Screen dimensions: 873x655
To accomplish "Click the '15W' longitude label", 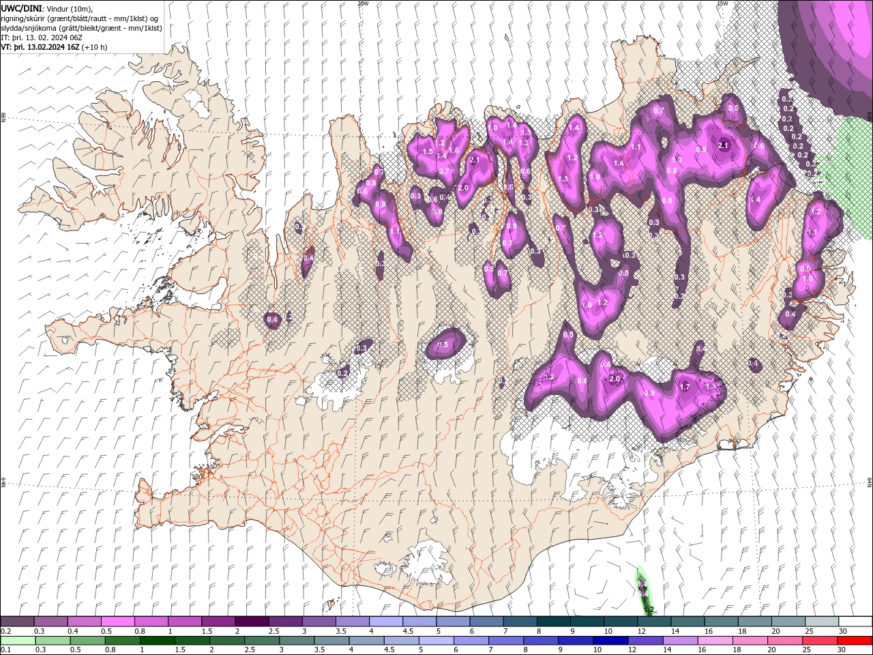I will click(722, 3).
